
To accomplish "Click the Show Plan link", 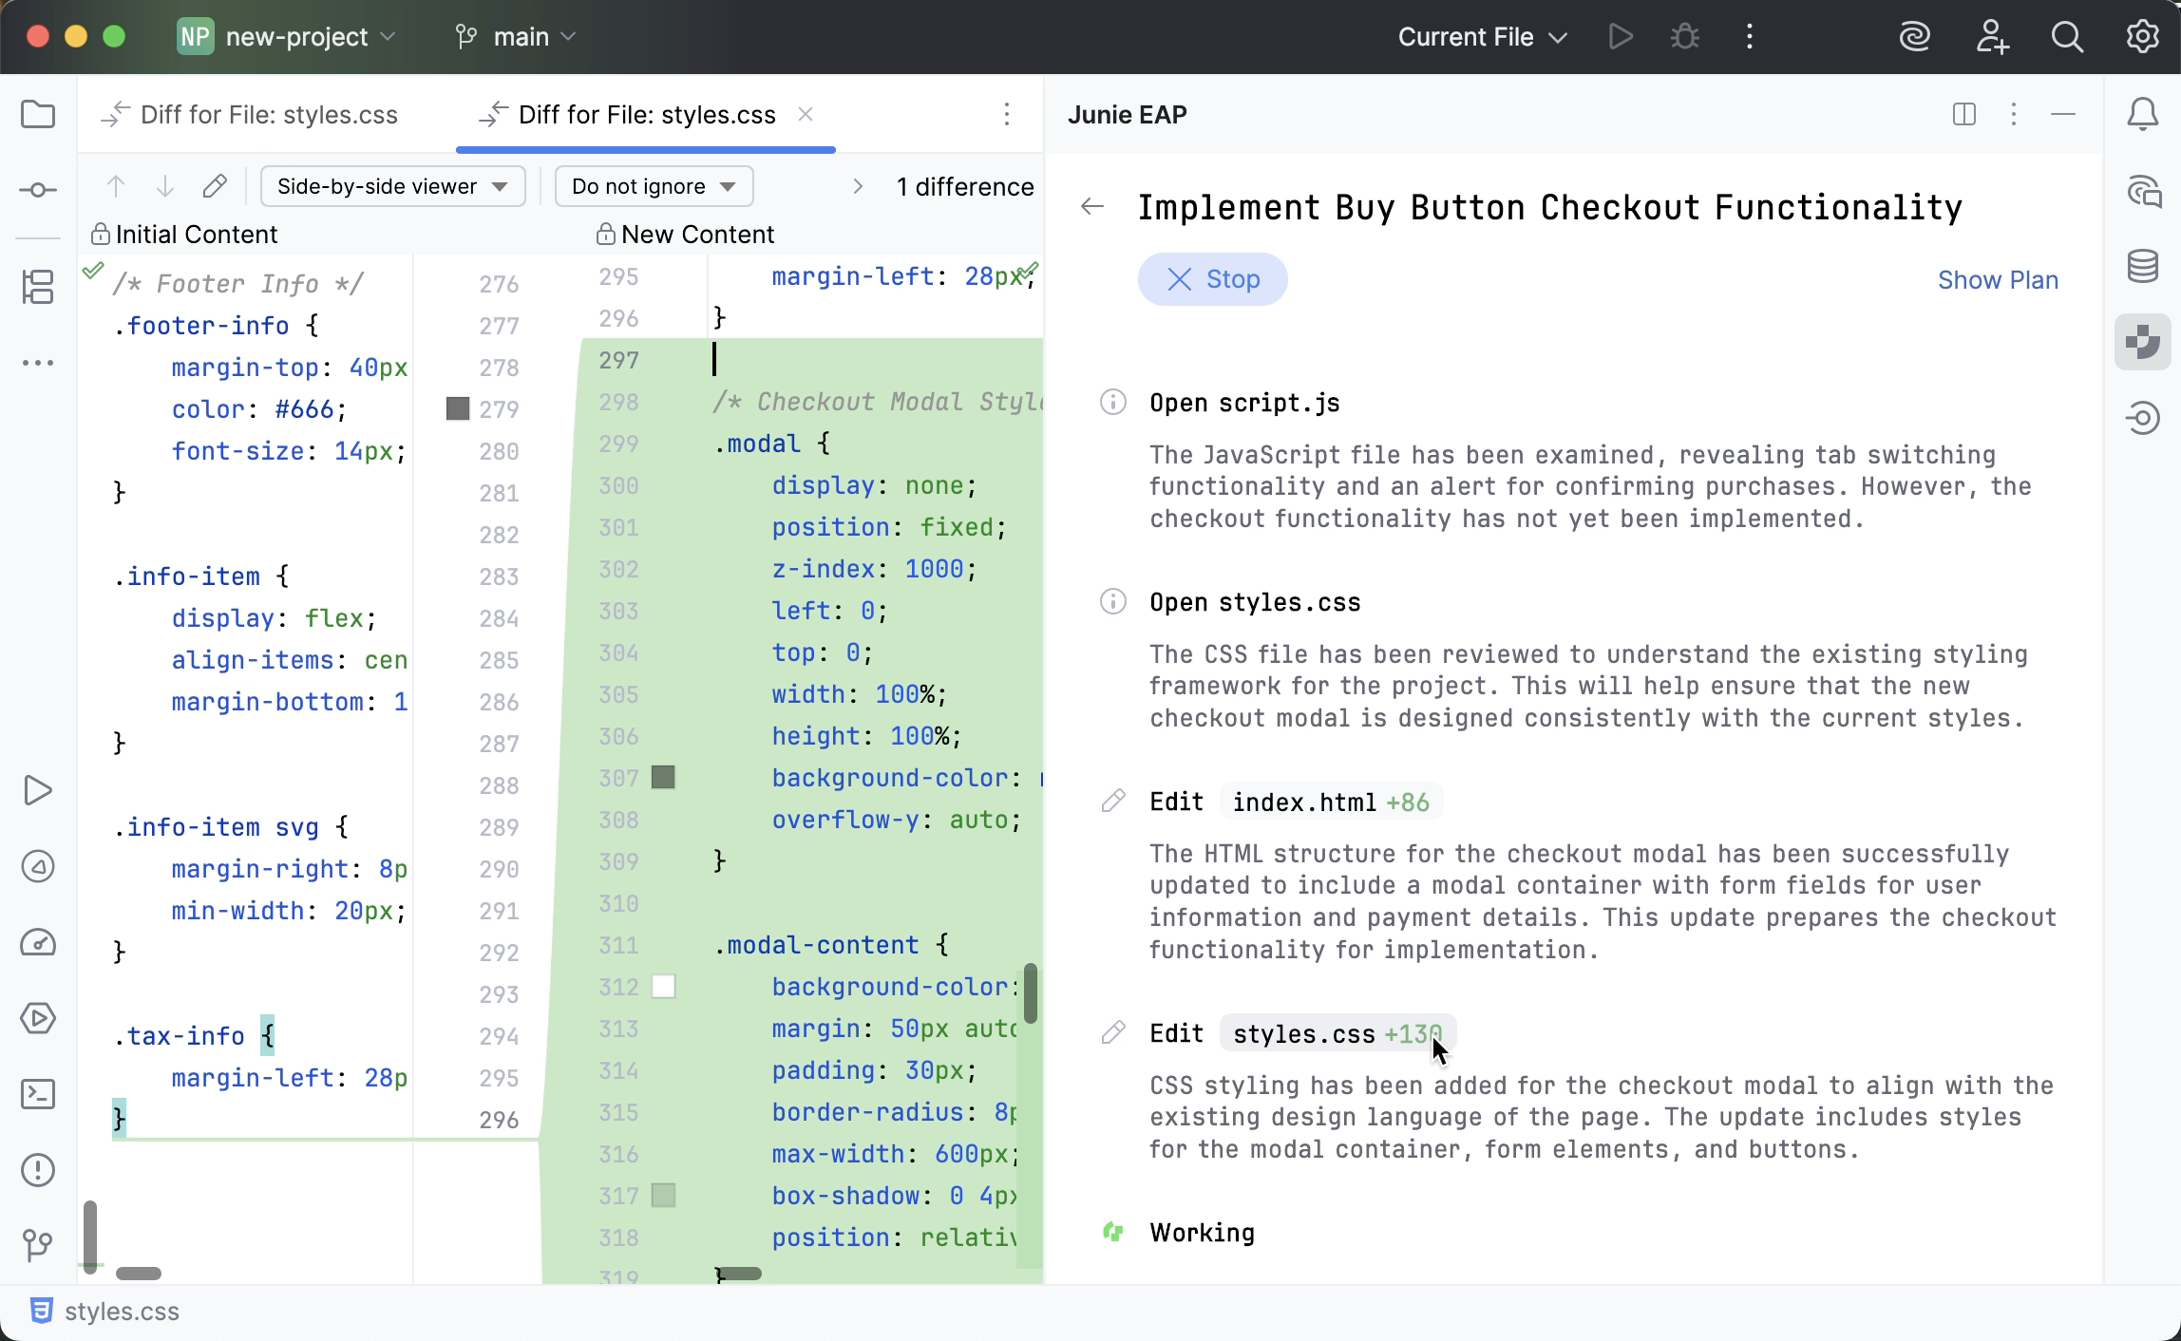I will point(1998,279).
